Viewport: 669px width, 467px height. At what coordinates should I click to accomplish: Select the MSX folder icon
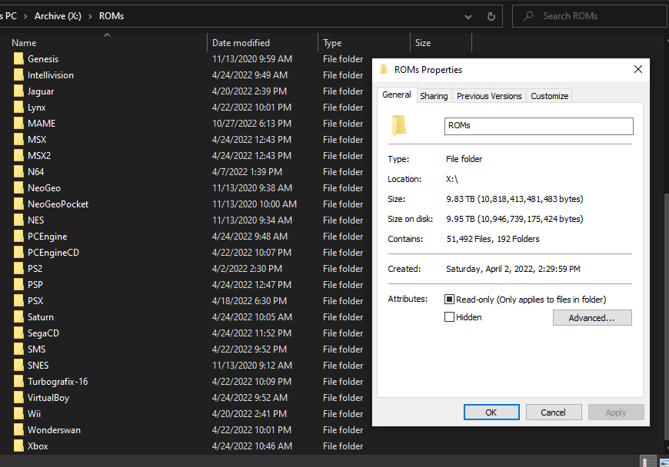[x=18, y=140]
